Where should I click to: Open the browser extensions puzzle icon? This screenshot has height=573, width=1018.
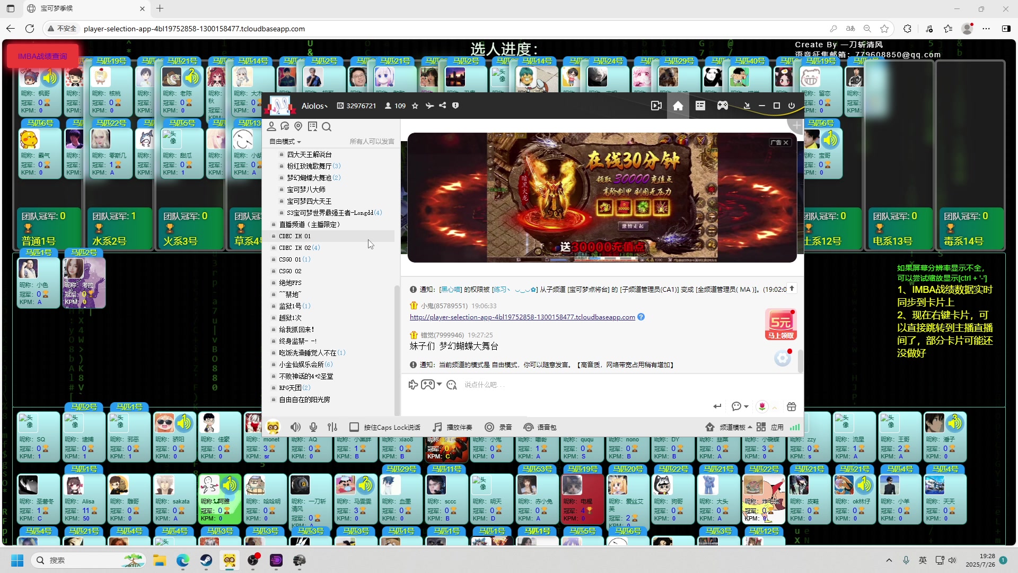click(x=907, y=29)
